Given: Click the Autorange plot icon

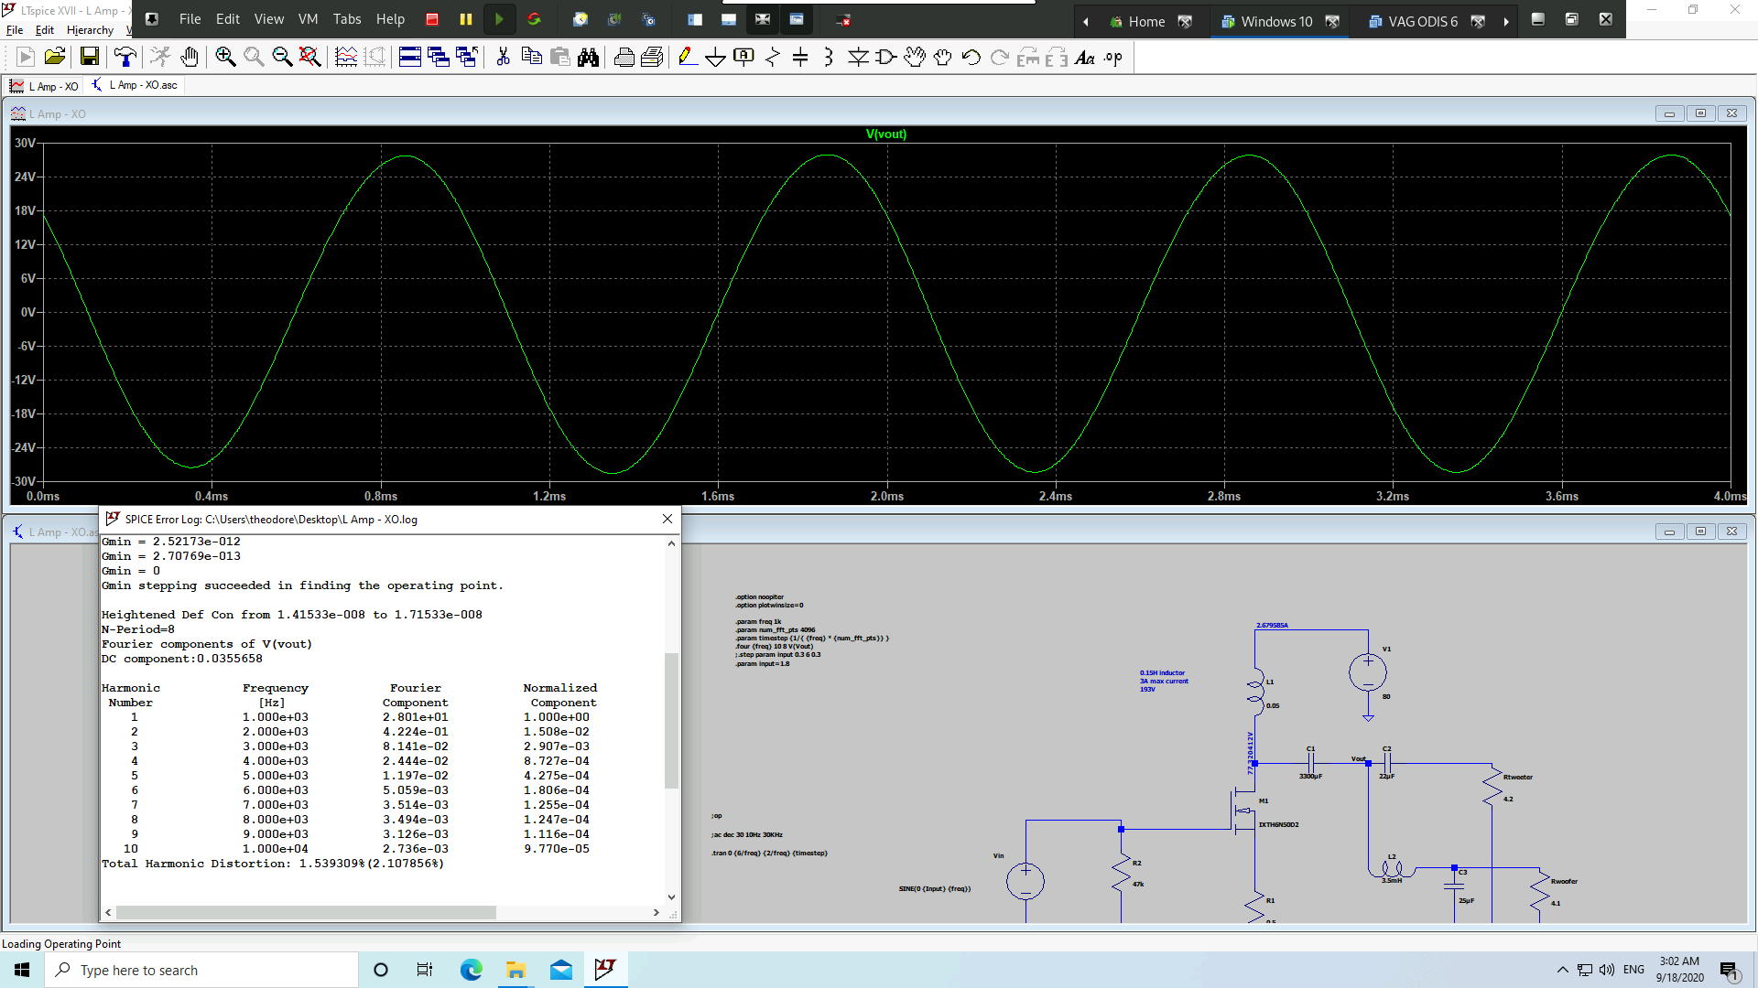Looking at the screenshot, I should point(346,58).
